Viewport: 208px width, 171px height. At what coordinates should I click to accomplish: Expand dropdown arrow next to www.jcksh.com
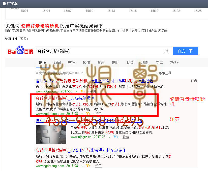(77, 91)
